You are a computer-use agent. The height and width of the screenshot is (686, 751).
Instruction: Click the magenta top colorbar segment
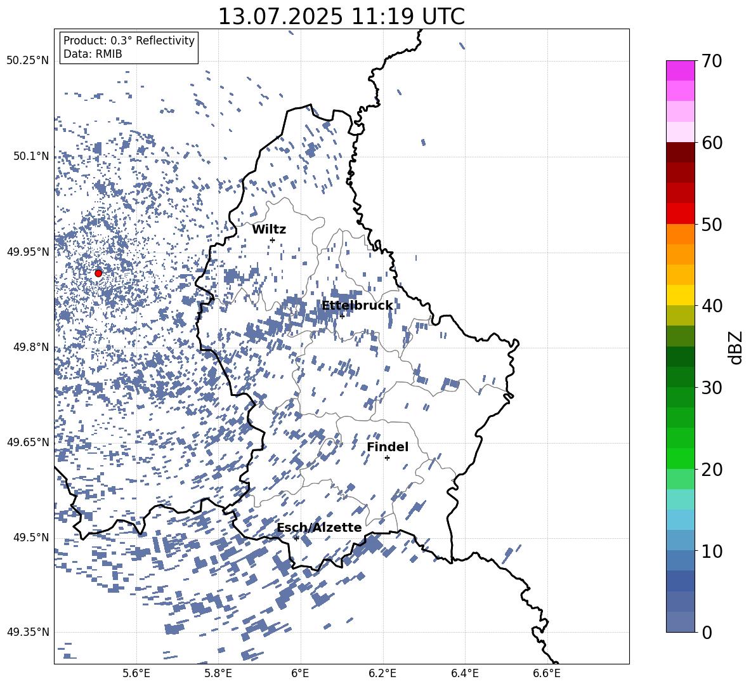click(680, 71)
